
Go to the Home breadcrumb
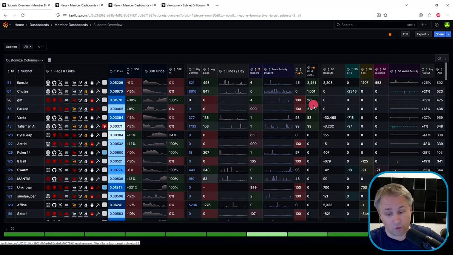tap(19, 25)
